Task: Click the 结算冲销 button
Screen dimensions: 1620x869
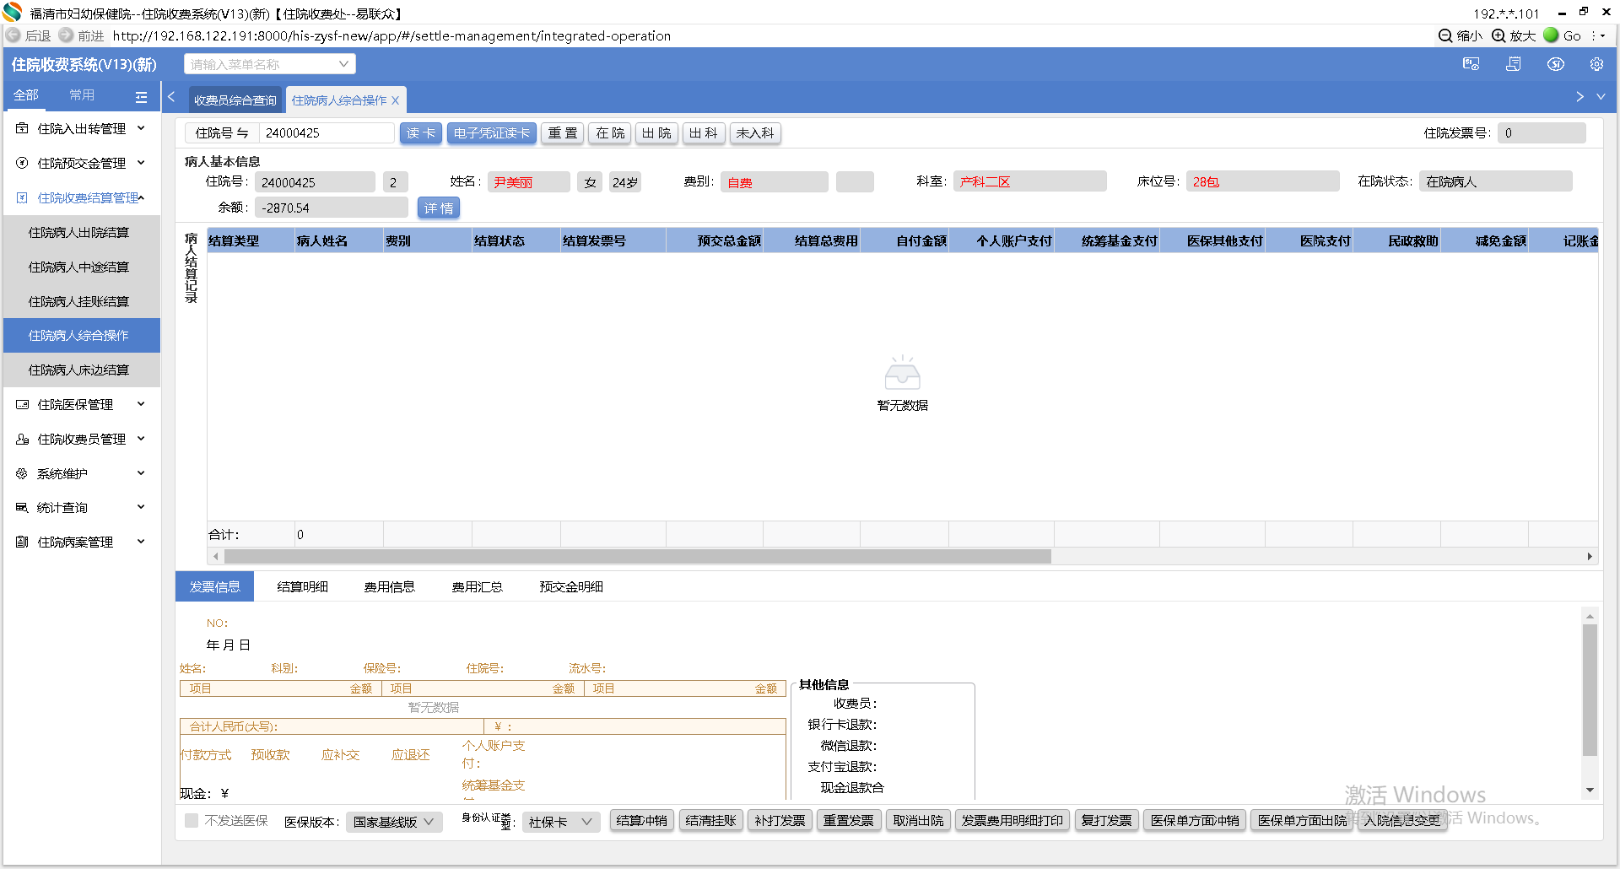Action: pos(641,821)
